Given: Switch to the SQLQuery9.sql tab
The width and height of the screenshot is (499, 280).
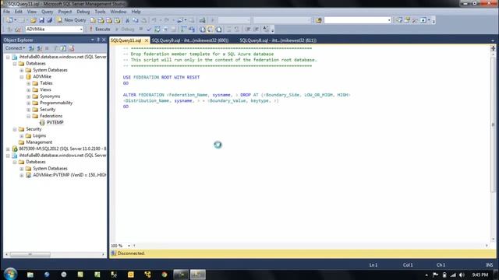Looking at the screenshot, I should 189,40.
